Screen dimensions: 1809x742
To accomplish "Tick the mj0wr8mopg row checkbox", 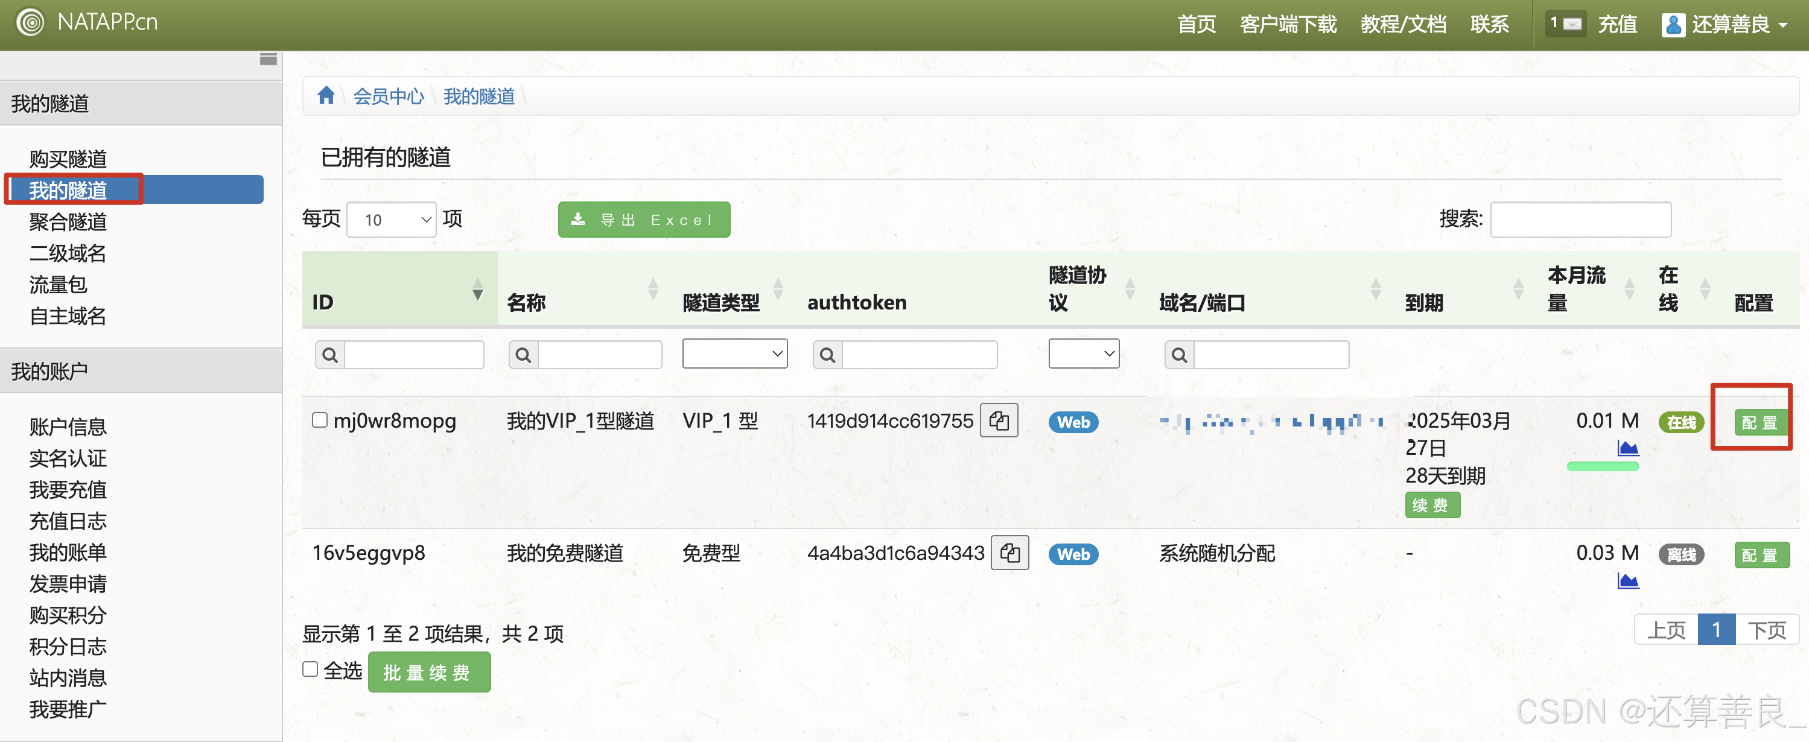I will coord(320,420).
